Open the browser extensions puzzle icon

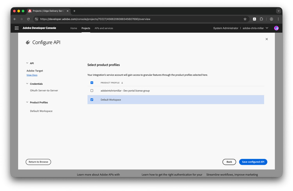(x=262, y=19)
